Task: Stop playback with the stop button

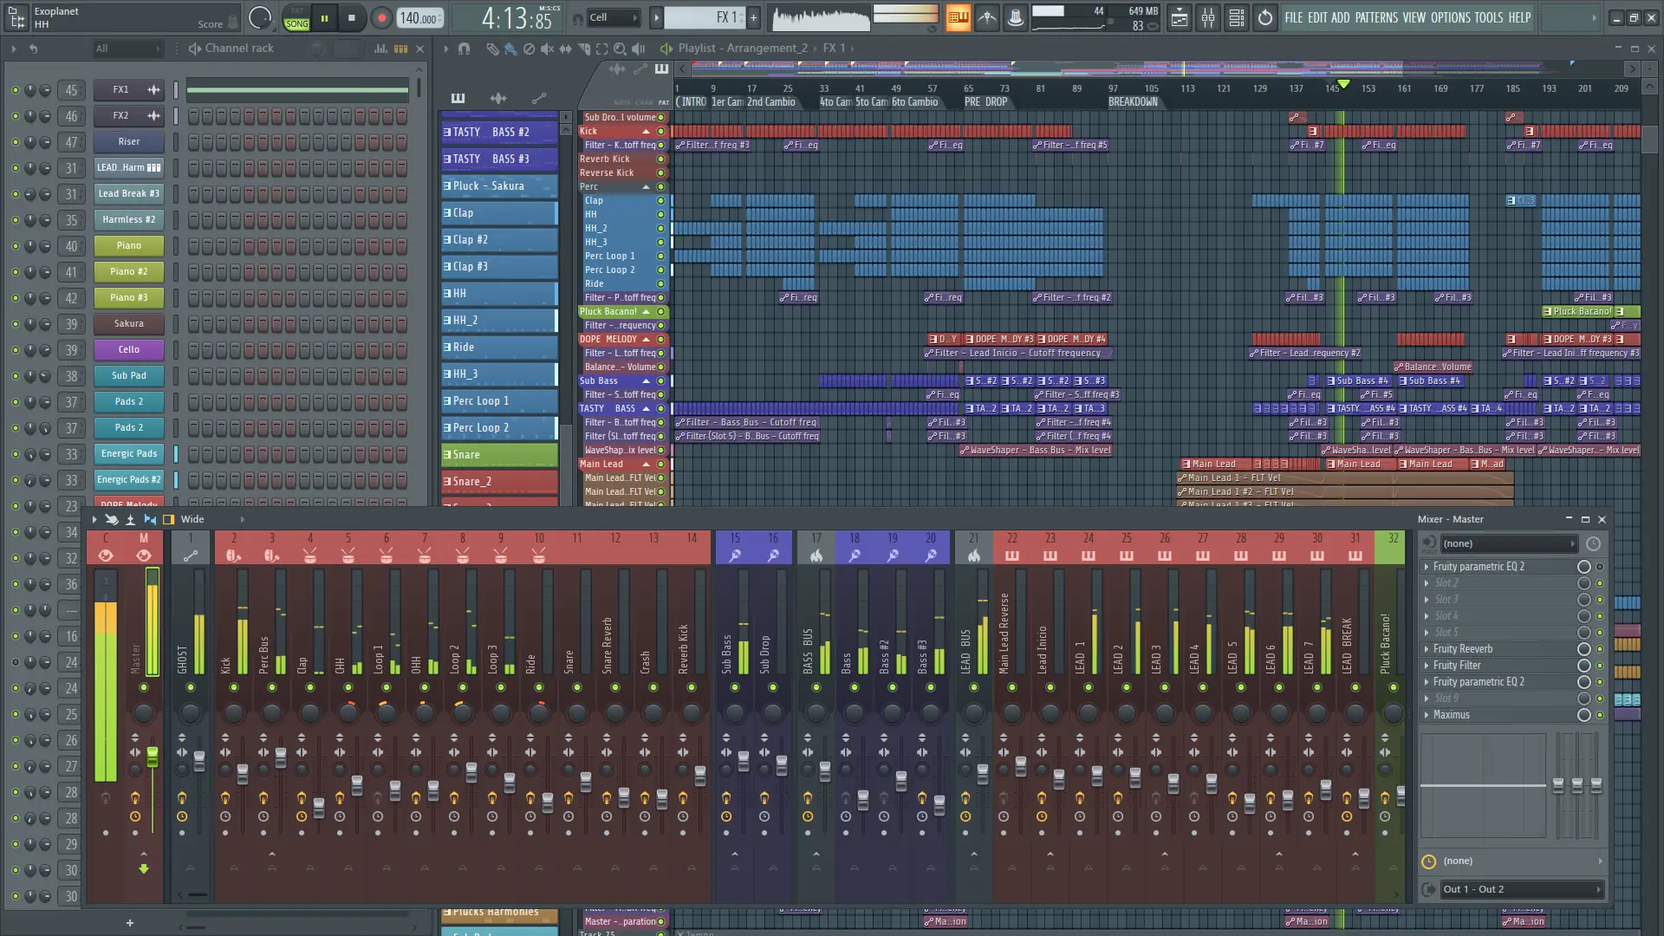Action: click(x=351, y=18)
